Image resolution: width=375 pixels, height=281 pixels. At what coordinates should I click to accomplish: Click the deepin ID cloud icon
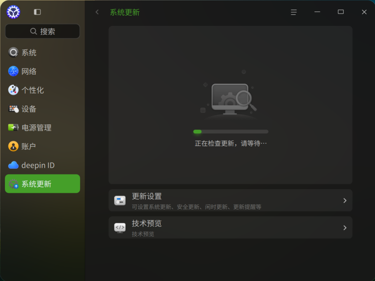pos(13,165)
